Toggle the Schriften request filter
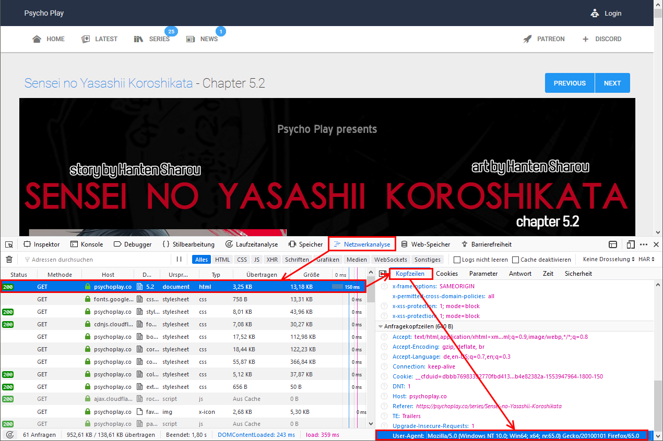Image resolution: width=663 pixels, height=441 pixels. point(297,260)
